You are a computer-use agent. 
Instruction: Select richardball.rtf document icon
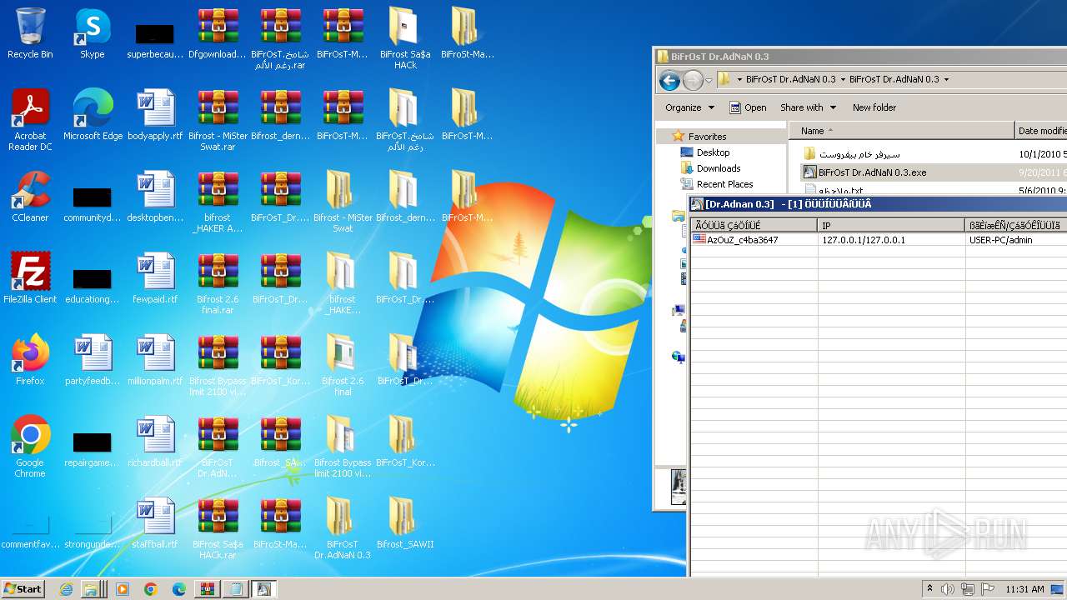pyautogui.click(x=155, y=442)
